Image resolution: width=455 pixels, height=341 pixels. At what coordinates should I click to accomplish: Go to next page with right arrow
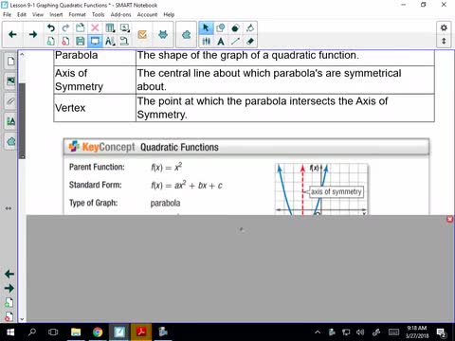pos(33,34)
